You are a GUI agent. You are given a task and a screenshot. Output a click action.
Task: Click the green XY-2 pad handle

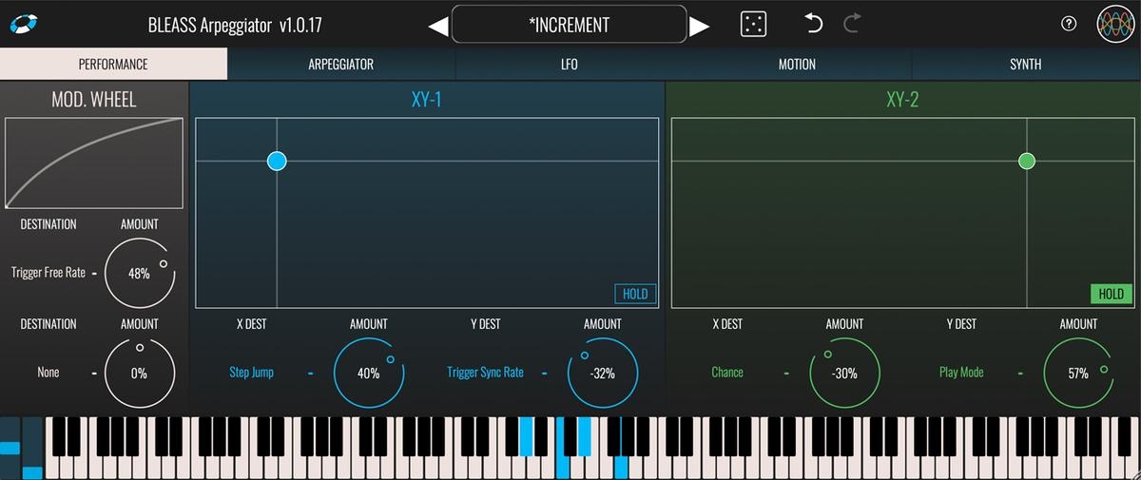1027,162
